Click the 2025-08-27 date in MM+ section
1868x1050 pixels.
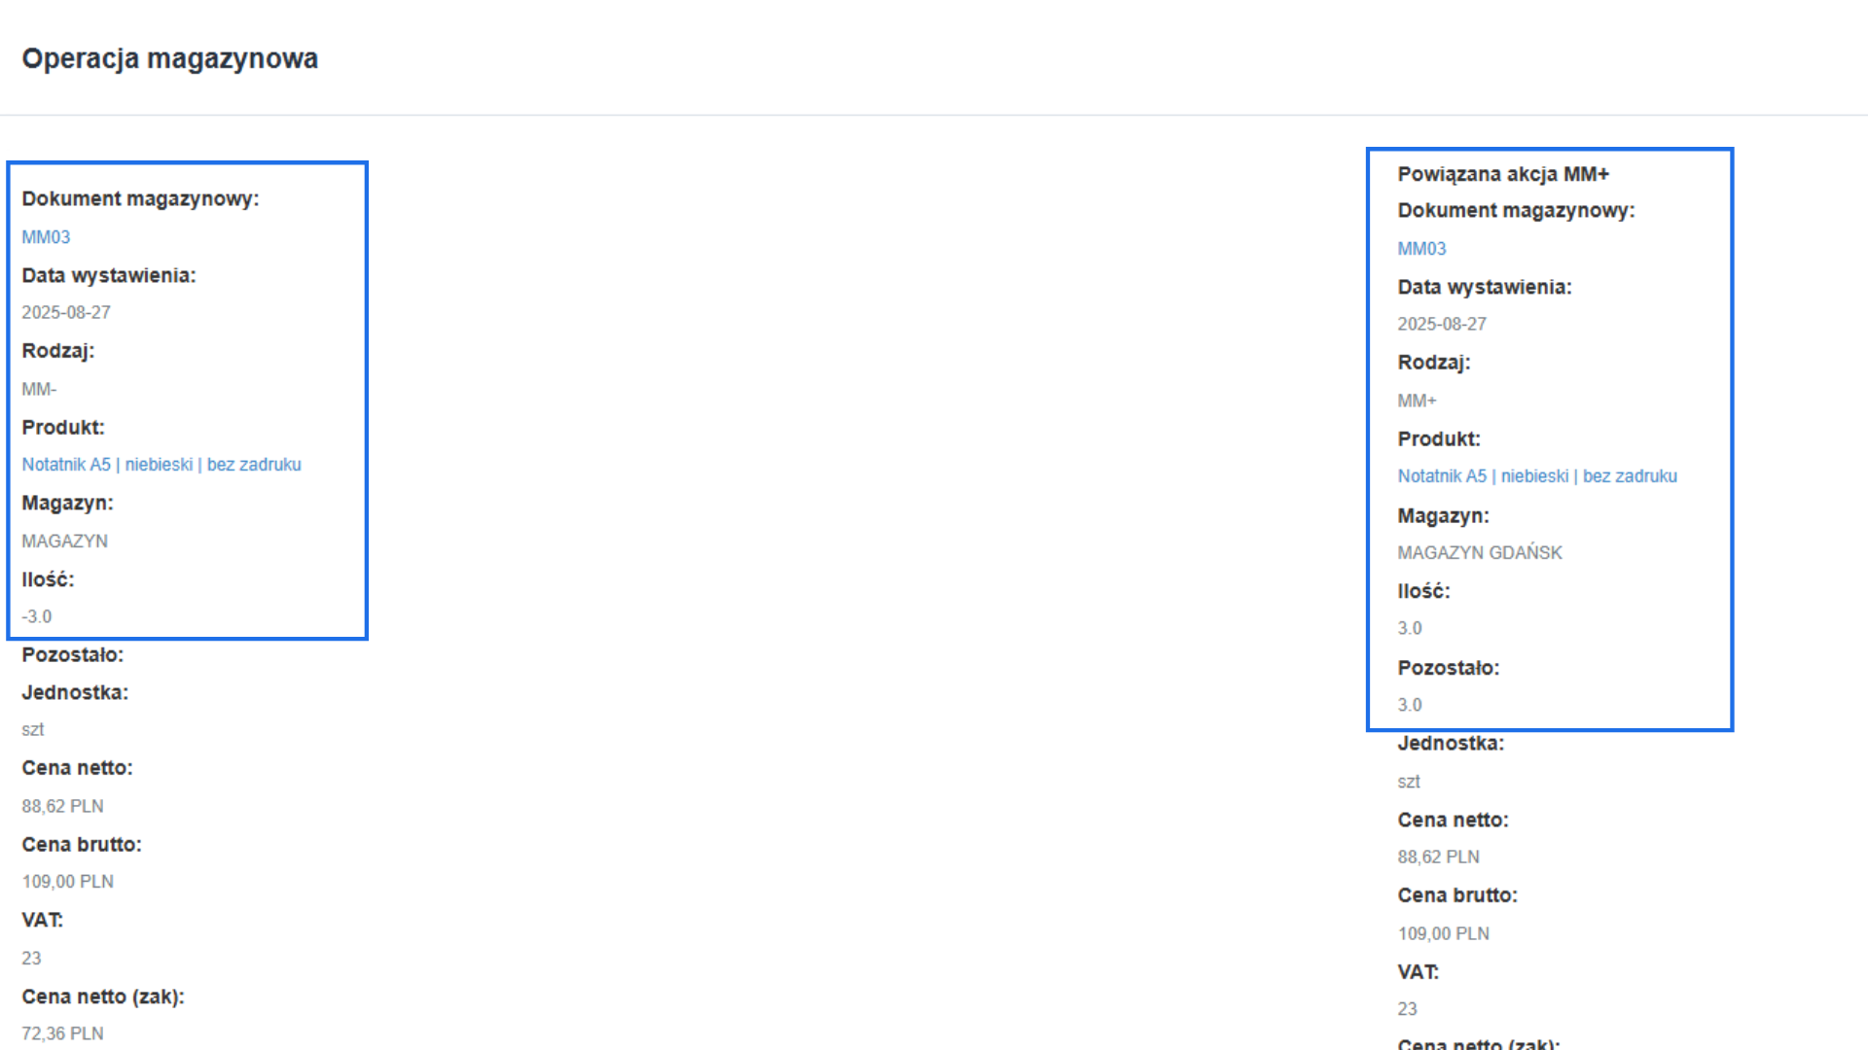point(1442,325)
